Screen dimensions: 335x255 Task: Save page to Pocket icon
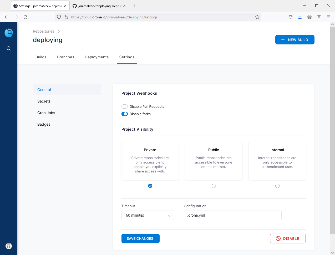(291, 17)
